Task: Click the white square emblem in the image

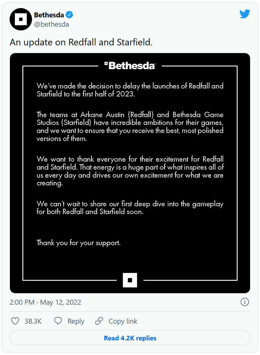Action: point(130,280)
